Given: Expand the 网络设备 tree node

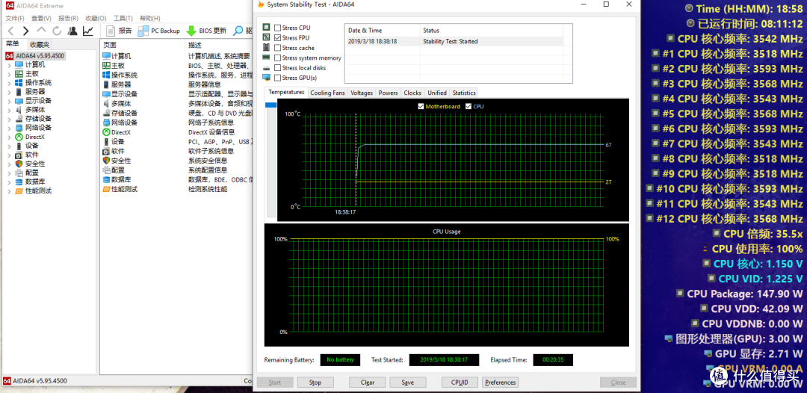Looking at the screenshot, I should pyautogui.click(x=9, y=128).
